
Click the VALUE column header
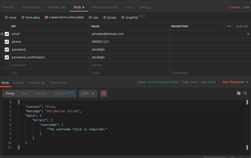click(x=95, y=26)
